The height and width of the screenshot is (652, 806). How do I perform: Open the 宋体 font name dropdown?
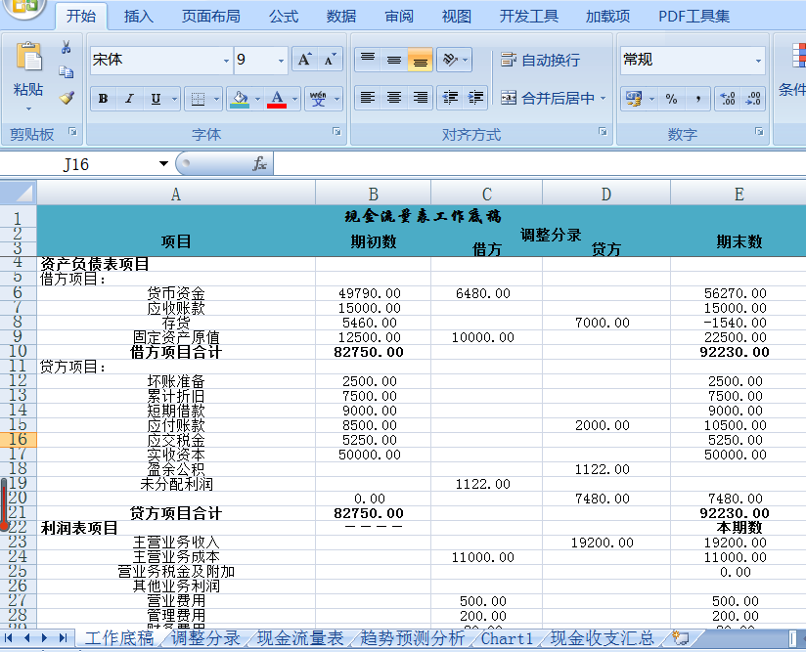[x=226, y=61]
